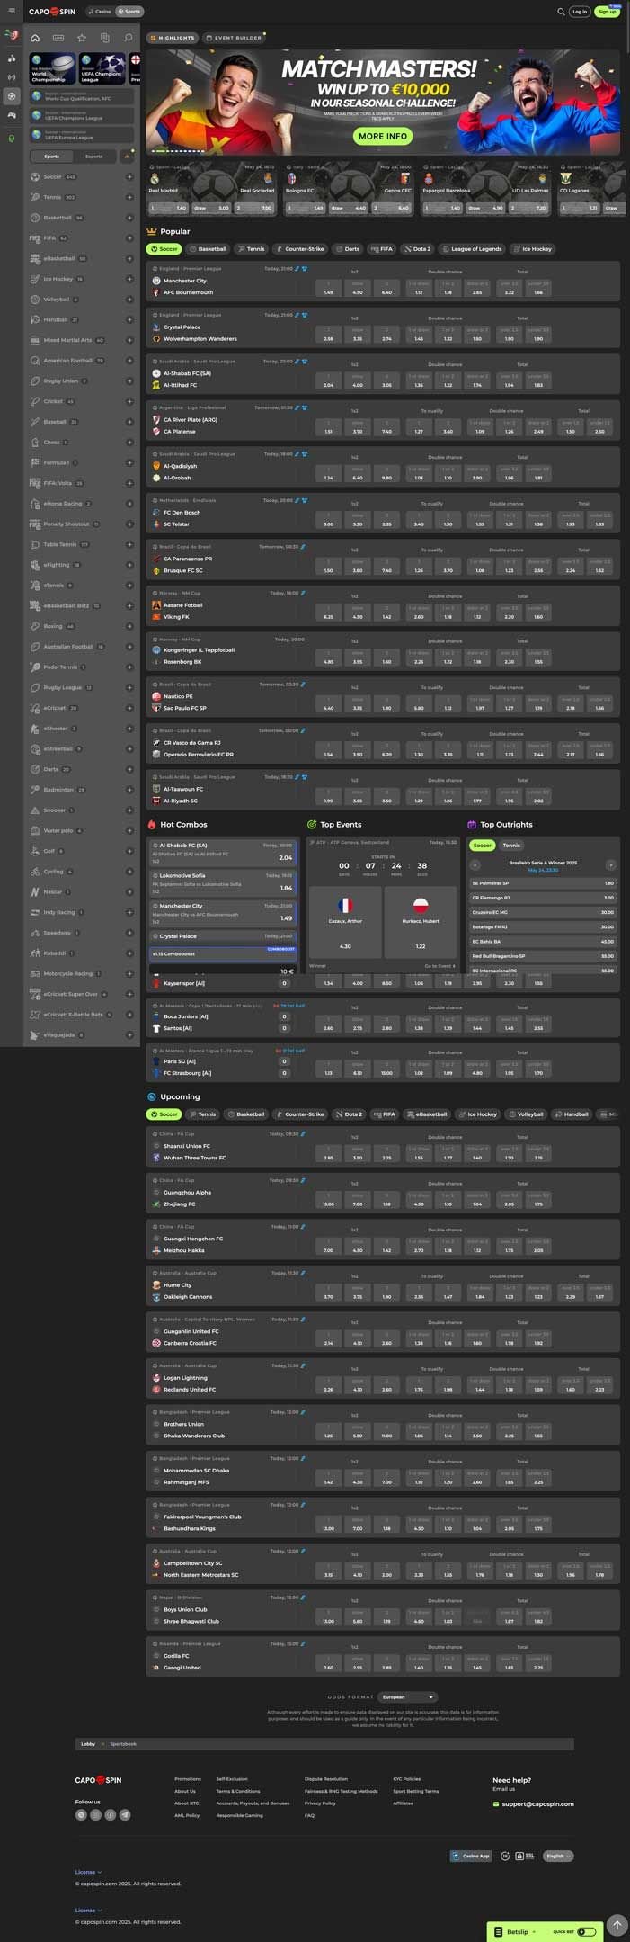Click the Sign up button
Screen dimensions: 630x1942
coord(607,12)
